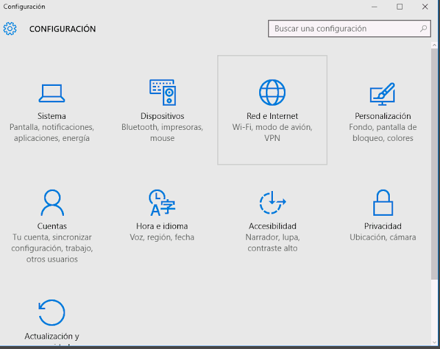Click the 'Wi-Fi, modo de avión, VPN' description
The width and height of the screenshot is (440, 349).
coord(272,133)
